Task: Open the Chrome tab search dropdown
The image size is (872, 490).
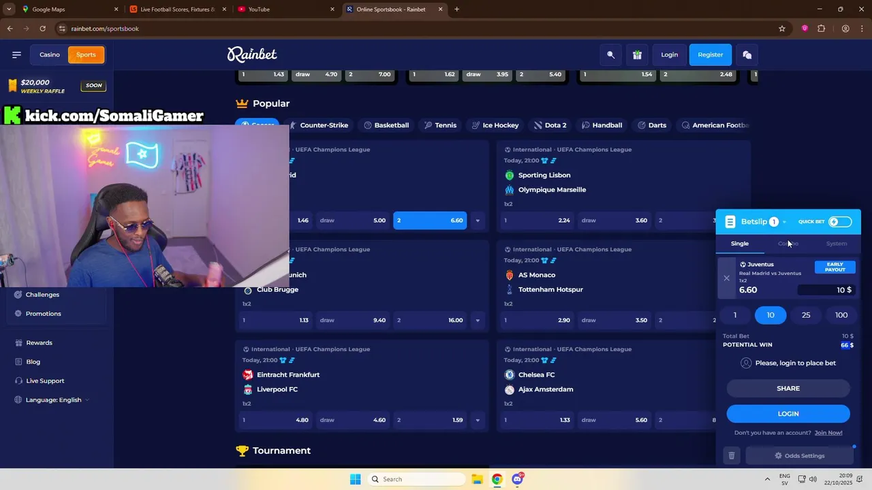Action: point(9,9)
